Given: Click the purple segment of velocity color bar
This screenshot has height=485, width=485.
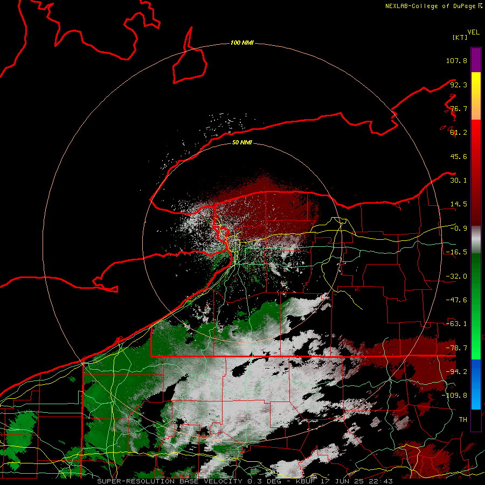Looking at the screenshot, I should (x=476, y=60).
